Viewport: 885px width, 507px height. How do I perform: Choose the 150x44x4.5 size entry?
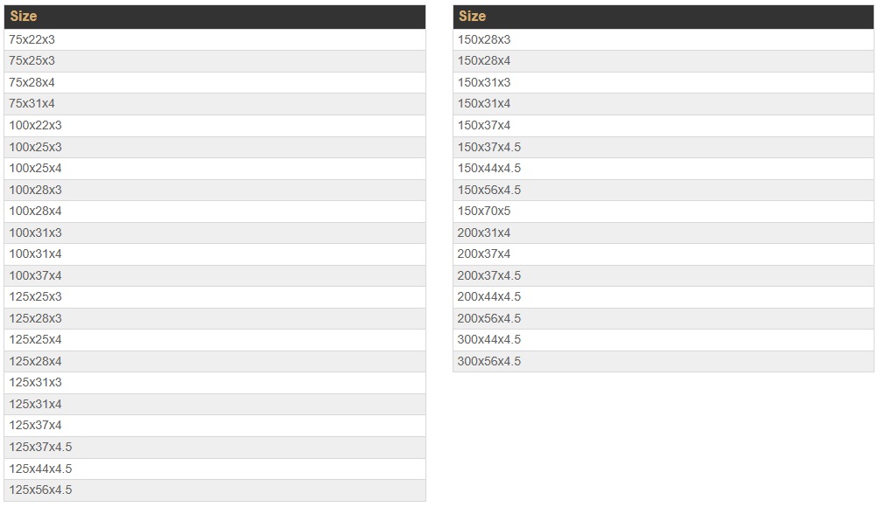[x=489, y=168]
